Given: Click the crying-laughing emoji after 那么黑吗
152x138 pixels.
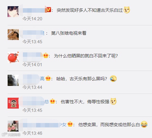Looking at the screenshot, I should (113, 79).
